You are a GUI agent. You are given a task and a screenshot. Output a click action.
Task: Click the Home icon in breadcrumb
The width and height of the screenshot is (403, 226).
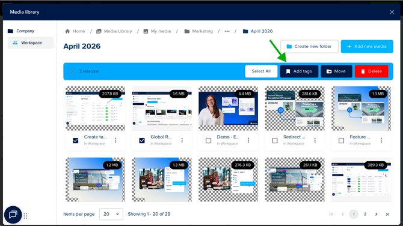point(67,31)
